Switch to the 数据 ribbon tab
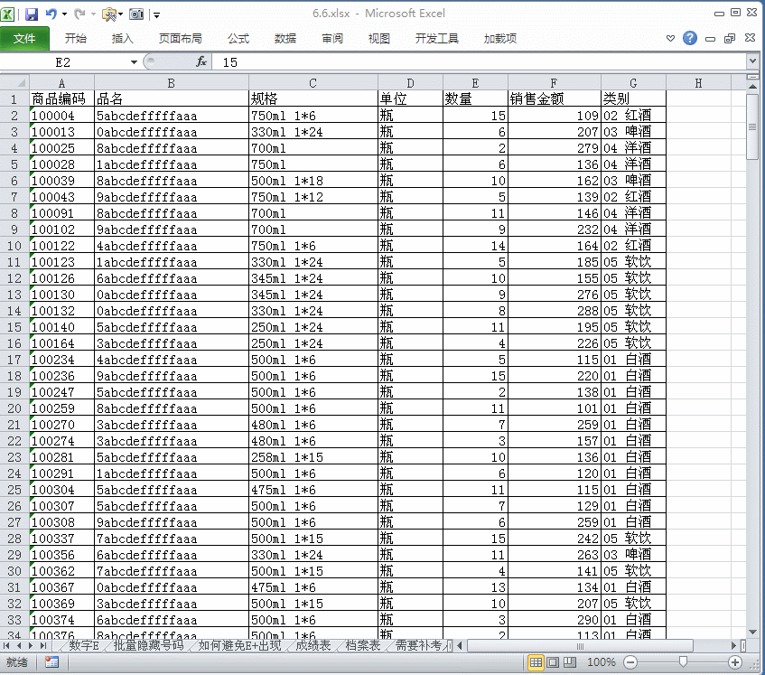This screenshot has width=765, height=675. 285,39
